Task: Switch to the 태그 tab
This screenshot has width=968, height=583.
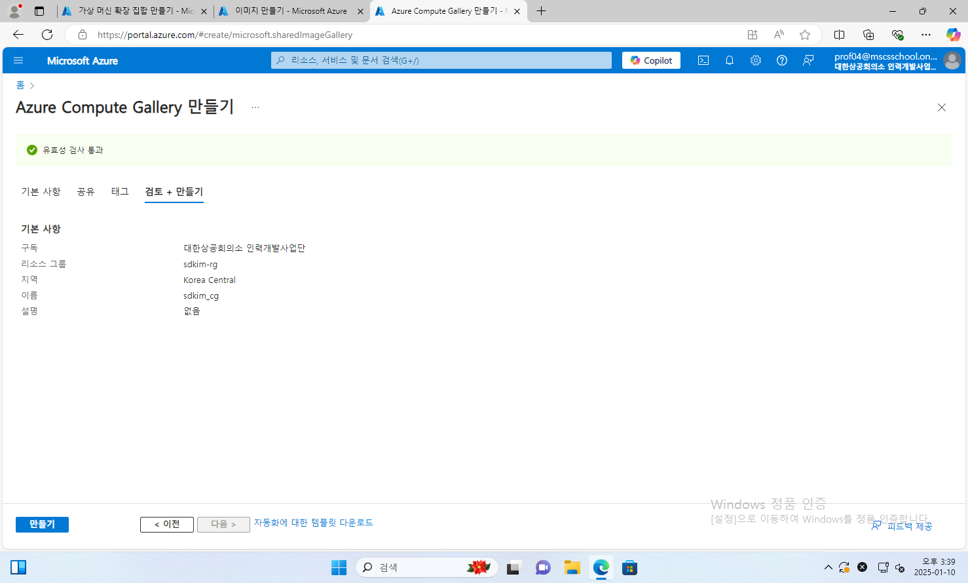Action: click(120, 191)
